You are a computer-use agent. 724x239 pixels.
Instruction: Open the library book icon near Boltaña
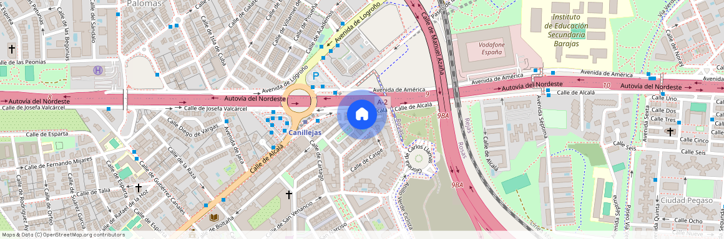213,217
